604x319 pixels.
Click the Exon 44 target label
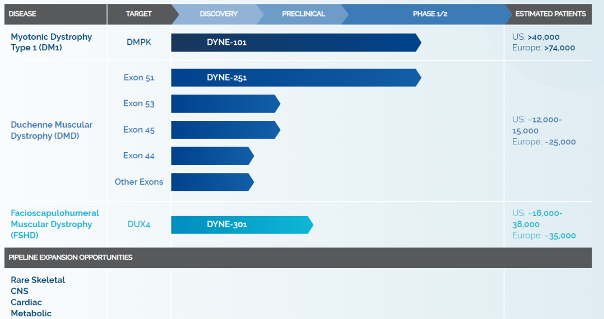click(x=139, y=156)
